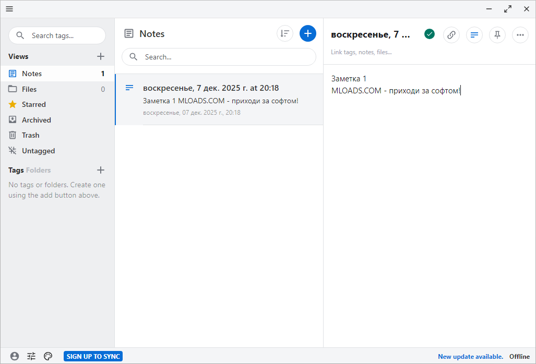This screenshot has width=536, height=364.
Task: Change the note list sort order
Action: coord(284,33)
